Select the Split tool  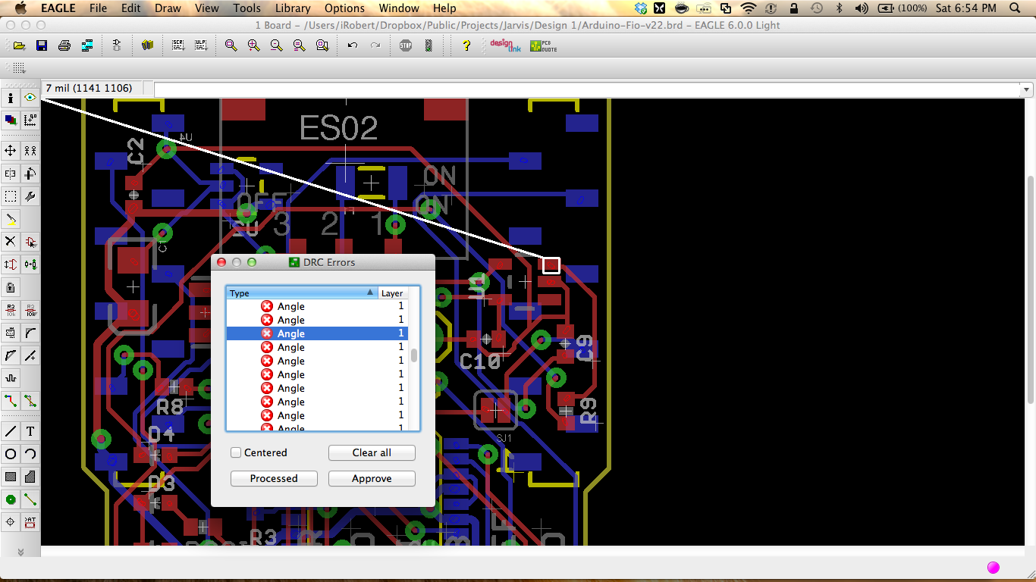[x=11, y=355]
